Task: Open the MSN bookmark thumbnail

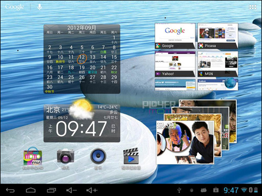Action: (x=218, y=64)
